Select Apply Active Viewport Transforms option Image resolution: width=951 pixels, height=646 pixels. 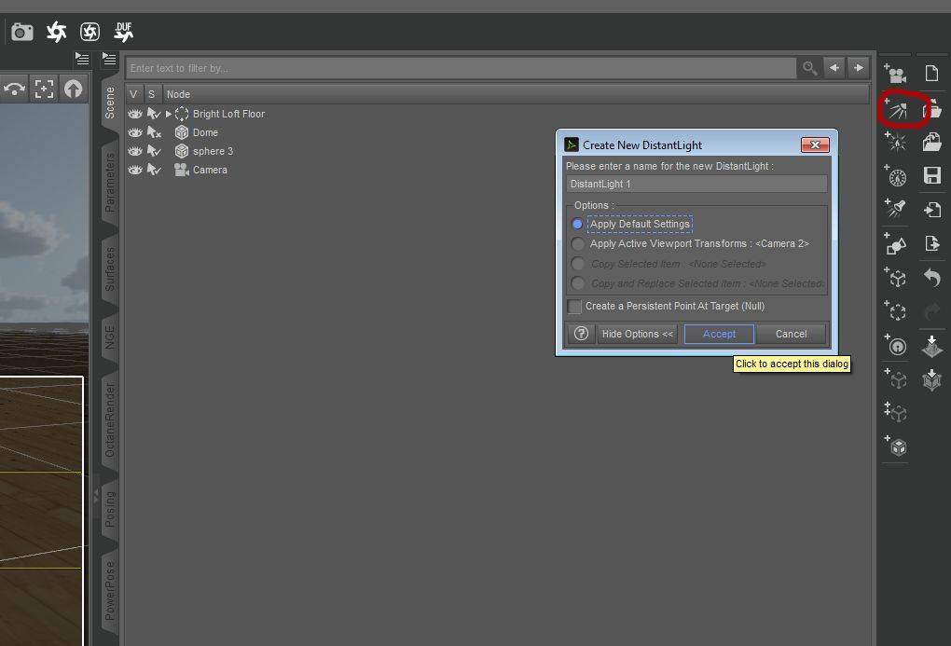(577, 244)
